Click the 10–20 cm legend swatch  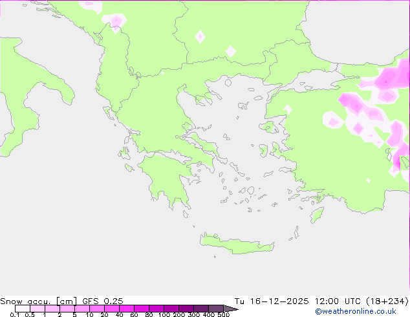click(97, 309)
